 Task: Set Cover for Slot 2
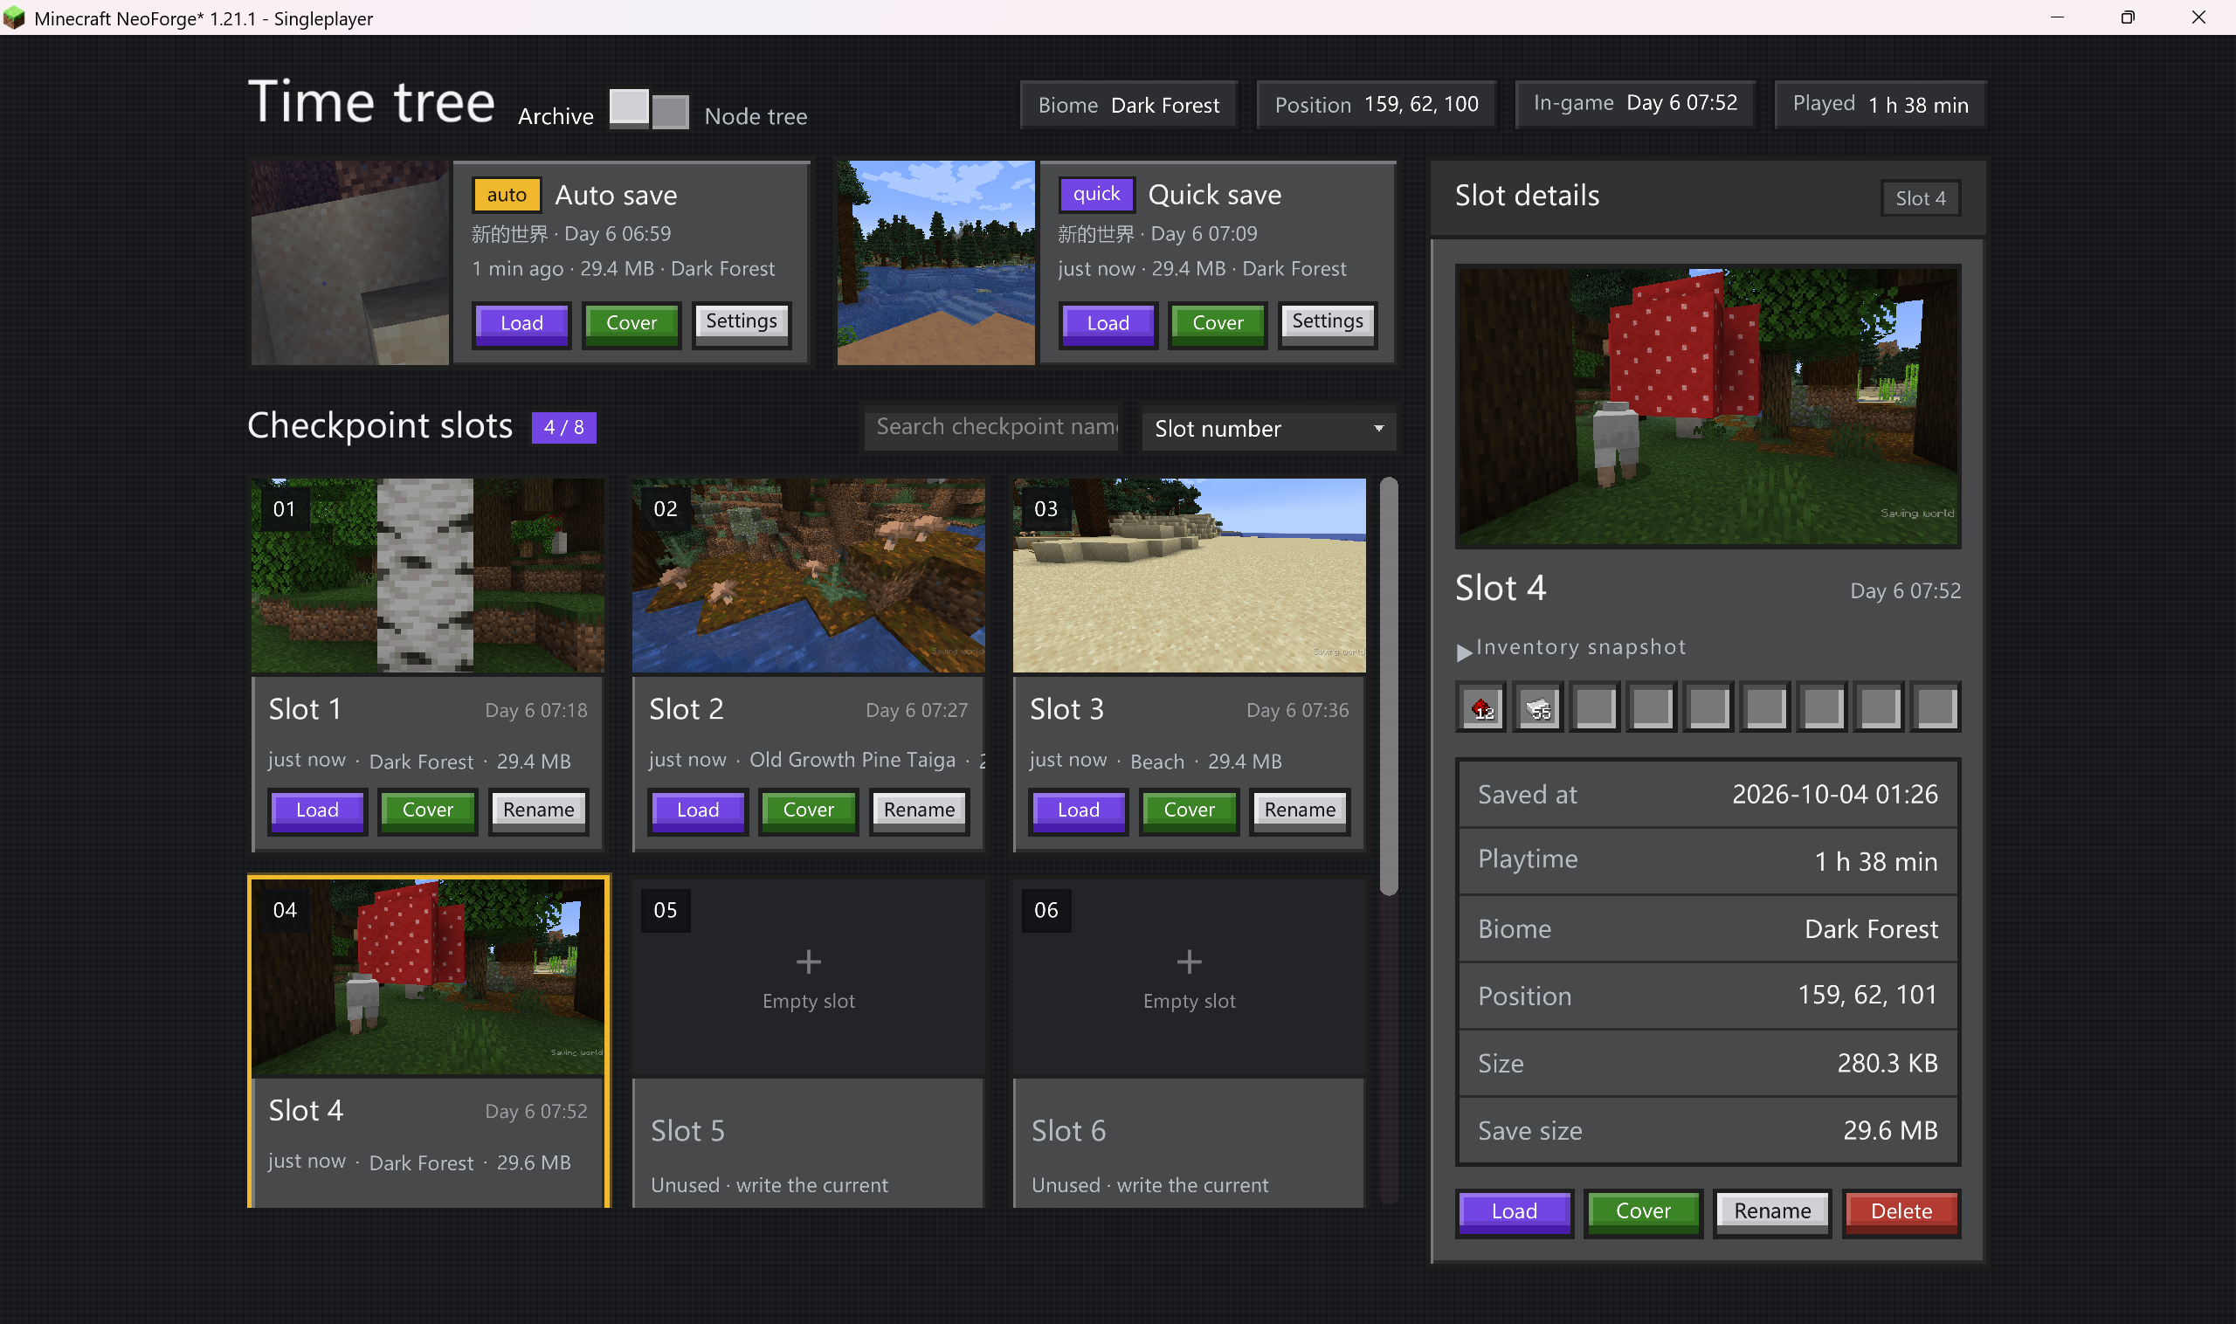(x=809, y=810)
